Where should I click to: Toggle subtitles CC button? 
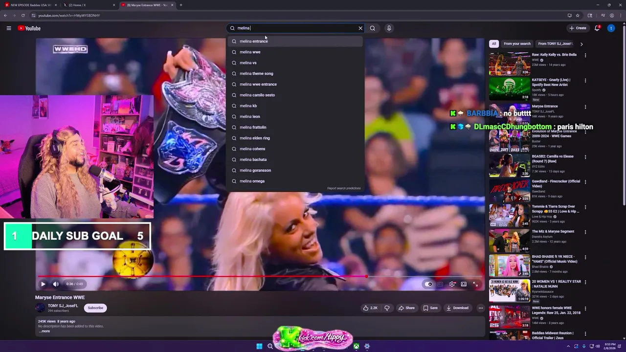440,284
